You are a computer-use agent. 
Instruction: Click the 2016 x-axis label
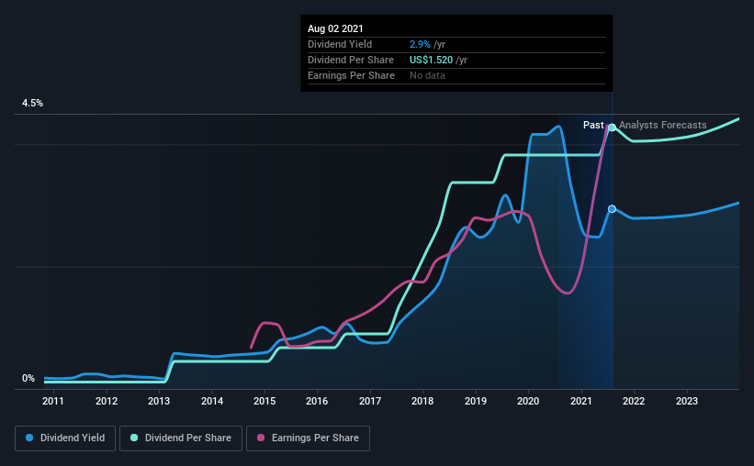[317, 401]
